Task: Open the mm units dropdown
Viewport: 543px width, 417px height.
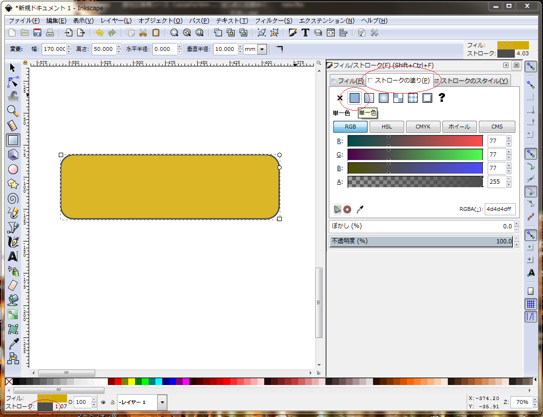Action: click(262, 49)
